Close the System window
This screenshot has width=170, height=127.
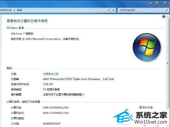point(165,3)
